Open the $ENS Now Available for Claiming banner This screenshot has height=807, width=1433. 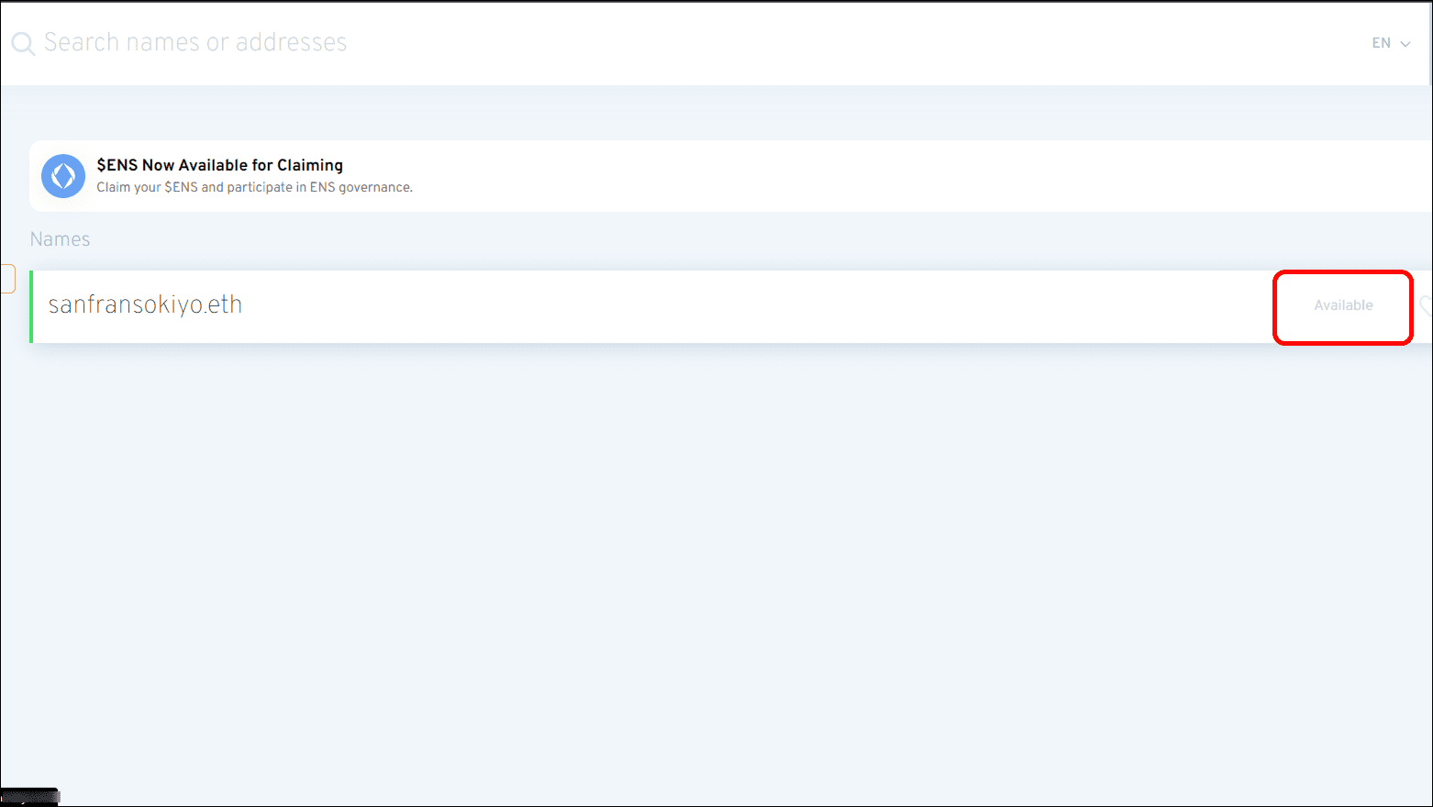pos(731,176)
